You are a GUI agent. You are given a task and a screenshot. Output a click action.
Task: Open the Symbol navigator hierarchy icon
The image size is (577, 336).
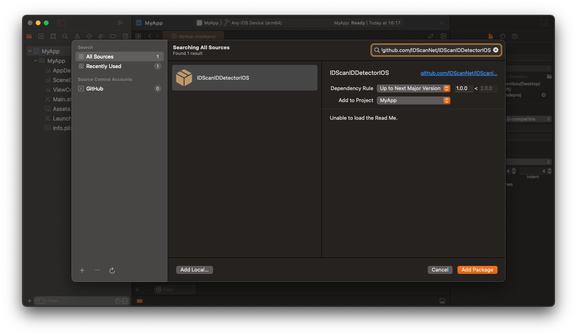[53, 36]
